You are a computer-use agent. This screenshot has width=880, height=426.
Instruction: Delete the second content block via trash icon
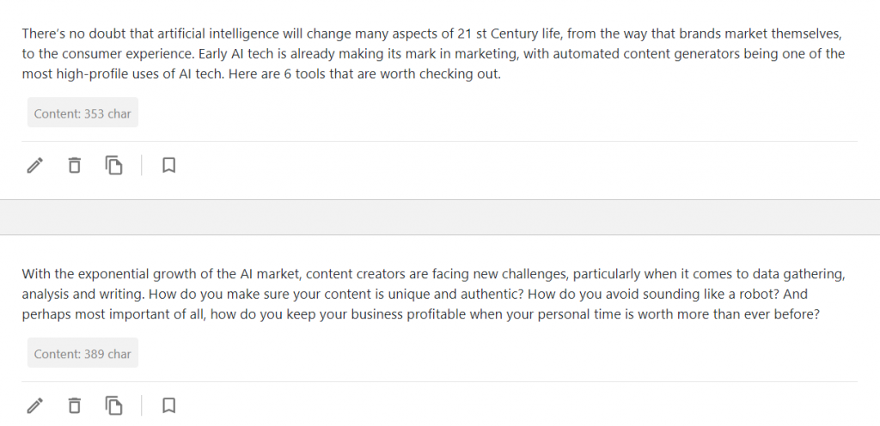pyautogui.click(x=74, y=405)
